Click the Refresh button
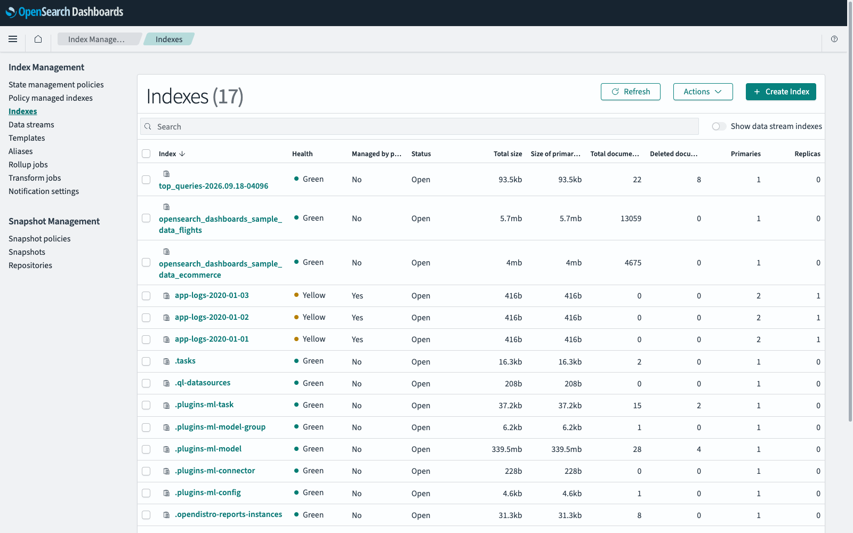 coord(631,92)
